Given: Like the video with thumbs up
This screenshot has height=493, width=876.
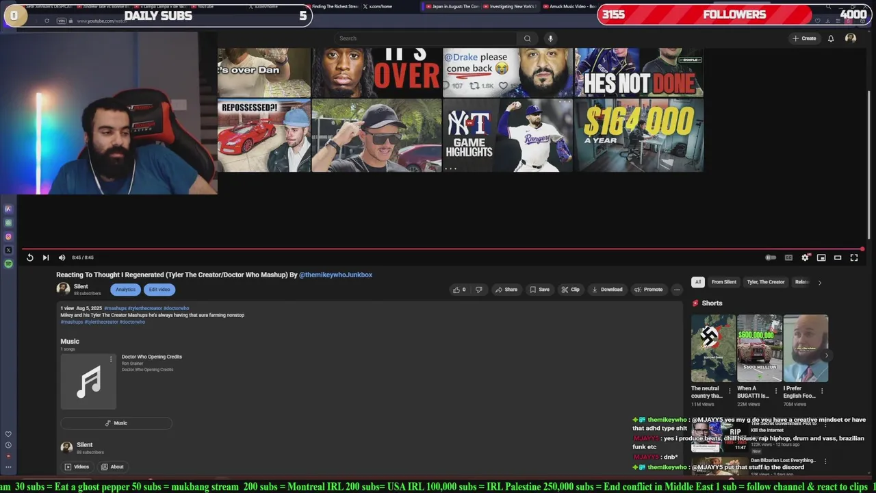Looking at the screenshot, I should click(459, 290).
